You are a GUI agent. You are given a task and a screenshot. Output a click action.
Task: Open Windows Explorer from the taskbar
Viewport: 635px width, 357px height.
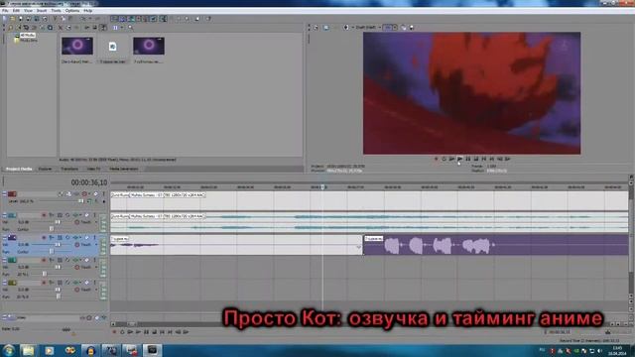coord(28,350)
